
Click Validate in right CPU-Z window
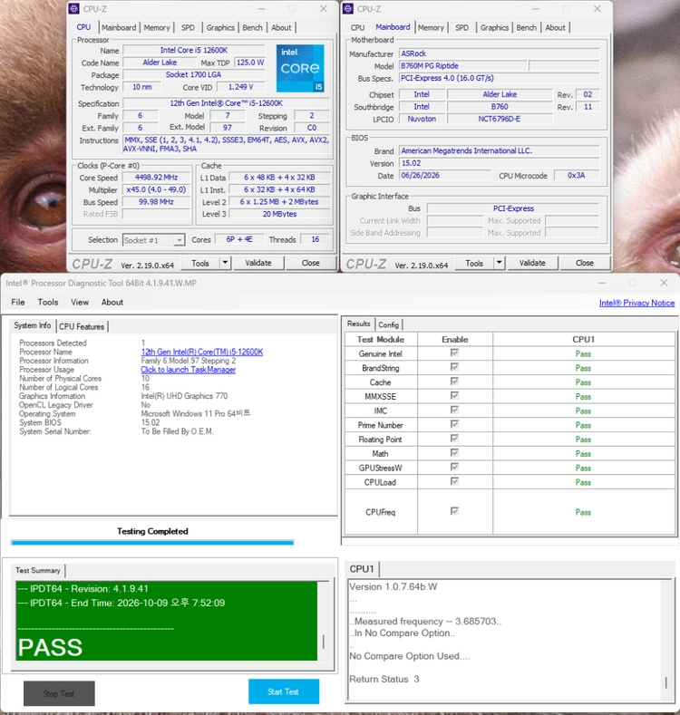pyautogui.click(x=532, y=263)
